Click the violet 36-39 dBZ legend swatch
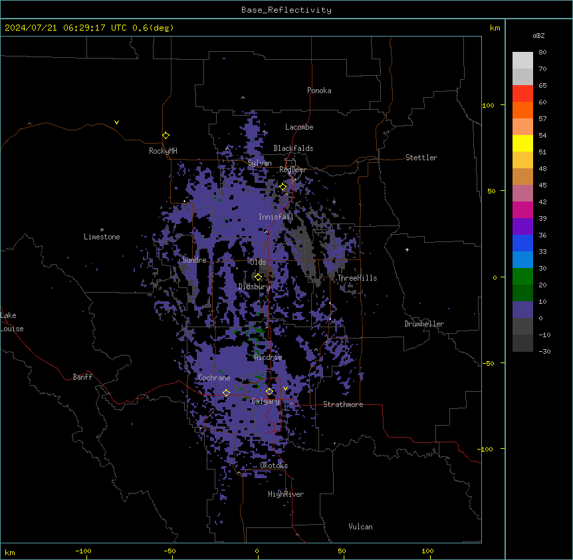Screen dimensions: 573x560 (522, 227)
